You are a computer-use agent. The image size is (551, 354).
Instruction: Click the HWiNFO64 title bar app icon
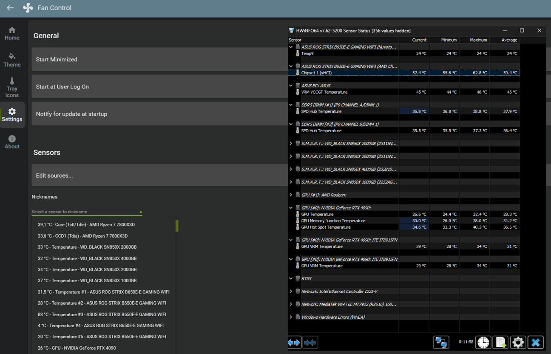point(291,31)
